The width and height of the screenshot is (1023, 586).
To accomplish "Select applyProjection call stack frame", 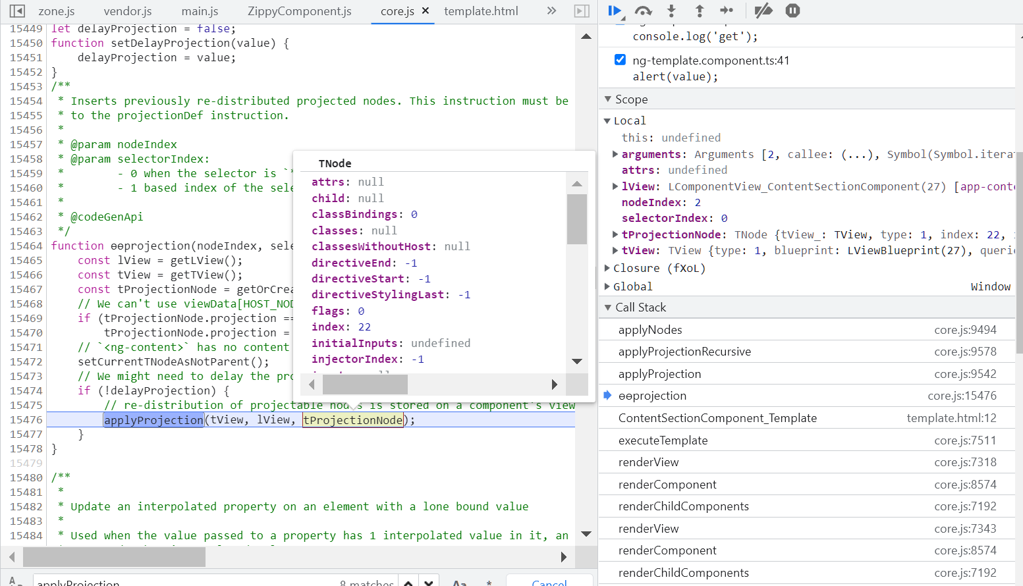I will tap(807, 374).
